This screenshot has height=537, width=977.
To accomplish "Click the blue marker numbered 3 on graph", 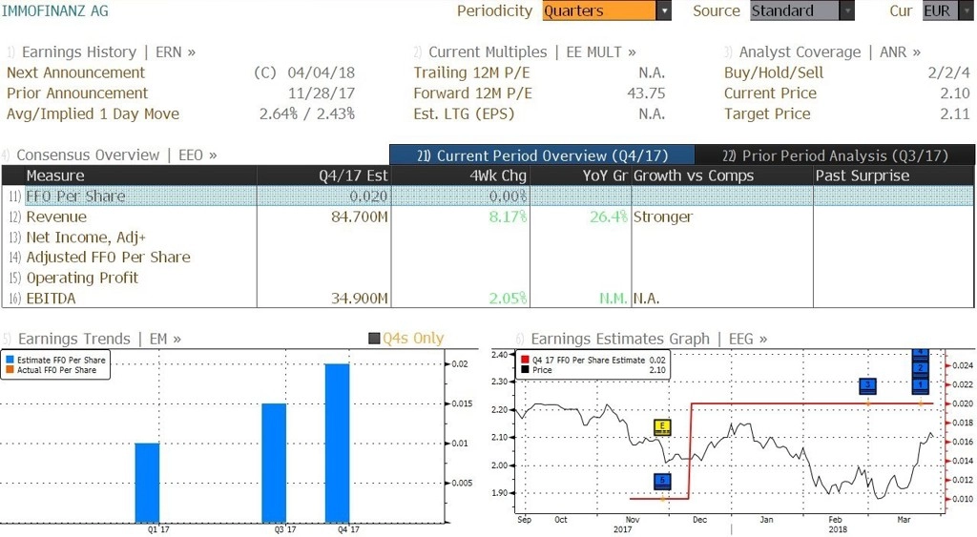I will (867, 385).
